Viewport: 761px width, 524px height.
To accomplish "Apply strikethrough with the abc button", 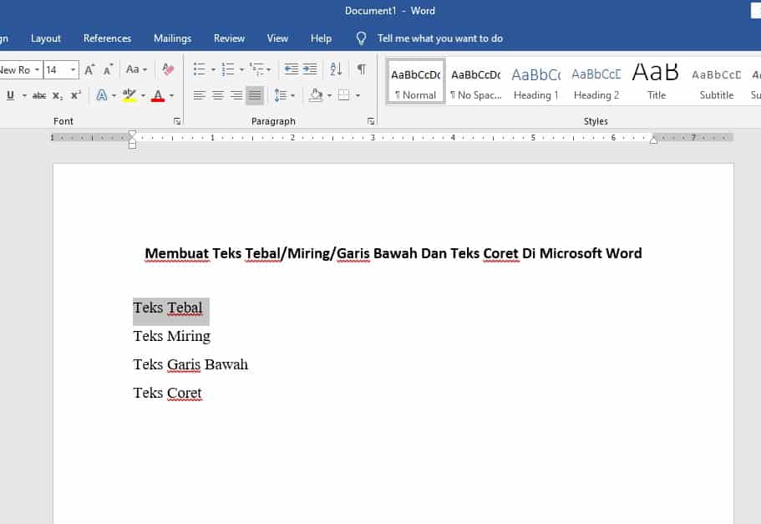I will pos(39,95).
